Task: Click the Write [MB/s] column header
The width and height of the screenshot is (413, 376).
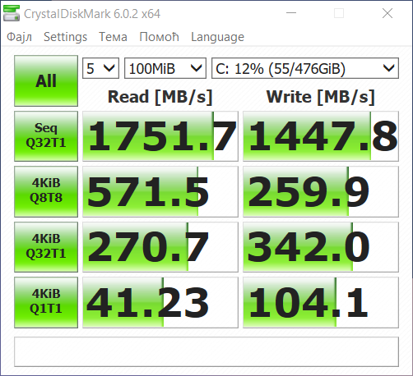Action: point(320,97)
